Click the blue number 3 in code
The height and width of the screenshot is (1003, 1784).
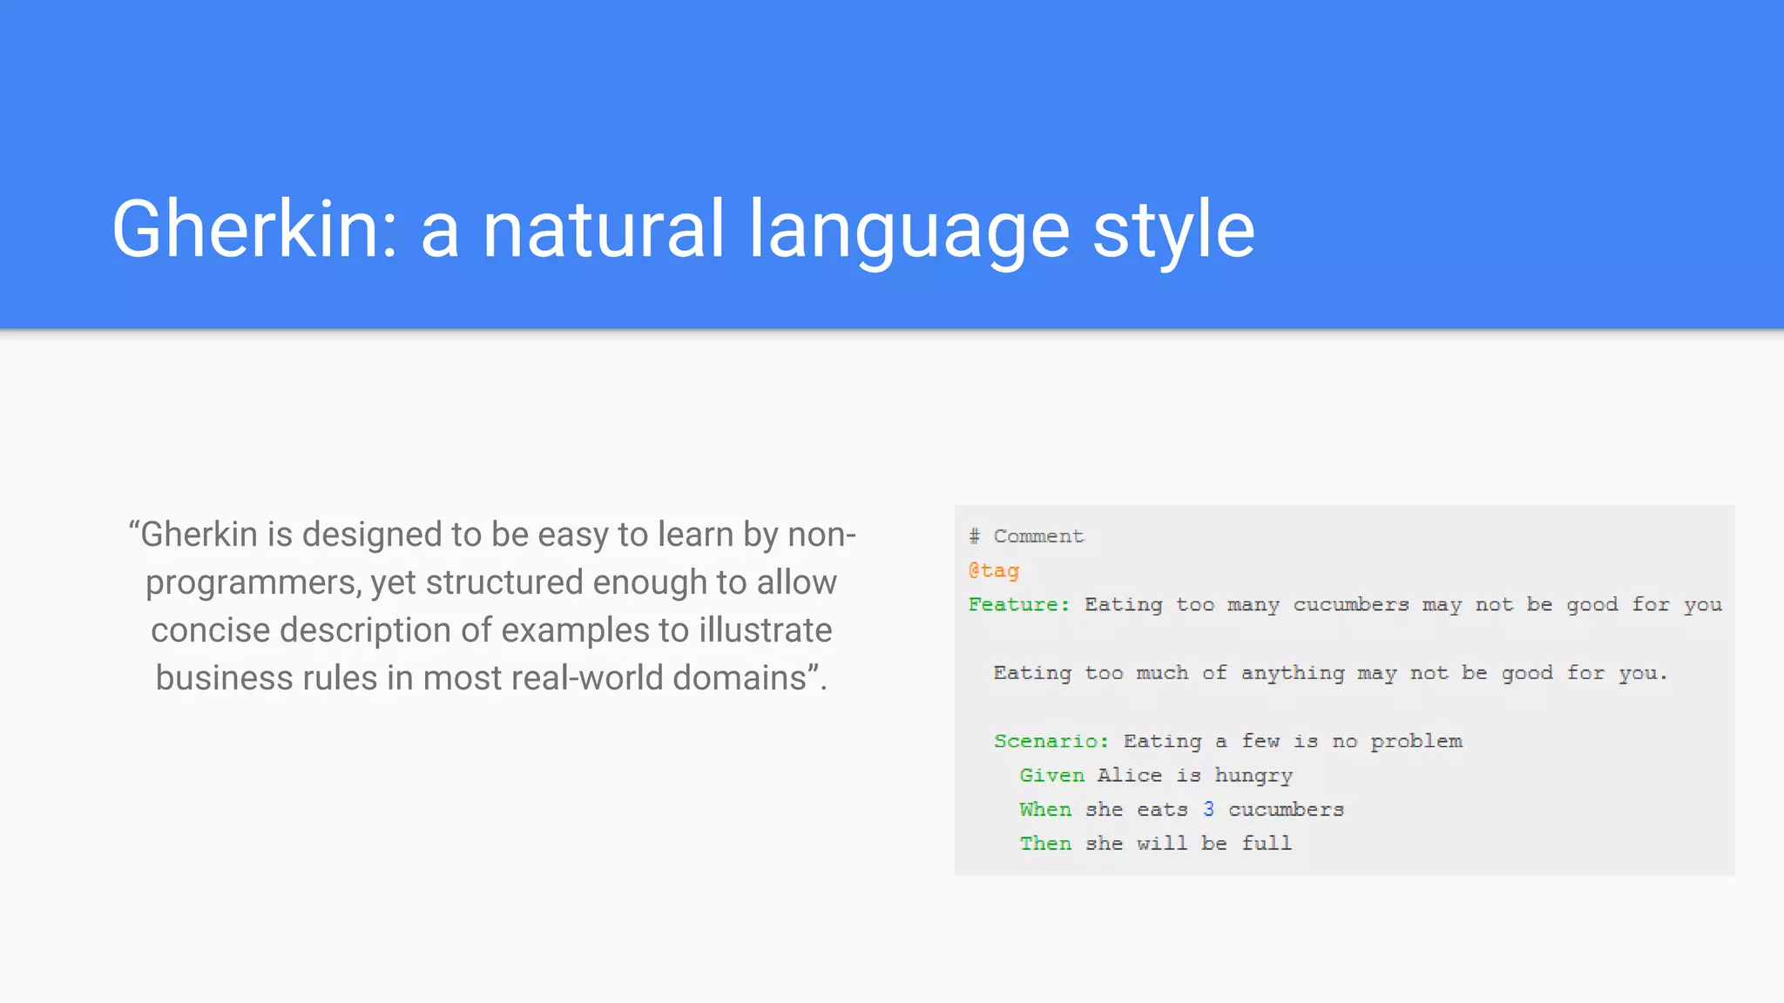[x=1208, y=810]
